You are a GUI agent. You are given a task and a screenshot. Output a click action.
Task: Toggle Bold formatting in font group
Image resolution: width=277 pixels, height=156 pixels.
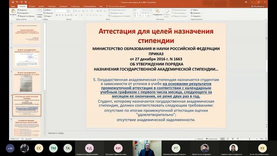pyautogui.click(x=57, y=16)
